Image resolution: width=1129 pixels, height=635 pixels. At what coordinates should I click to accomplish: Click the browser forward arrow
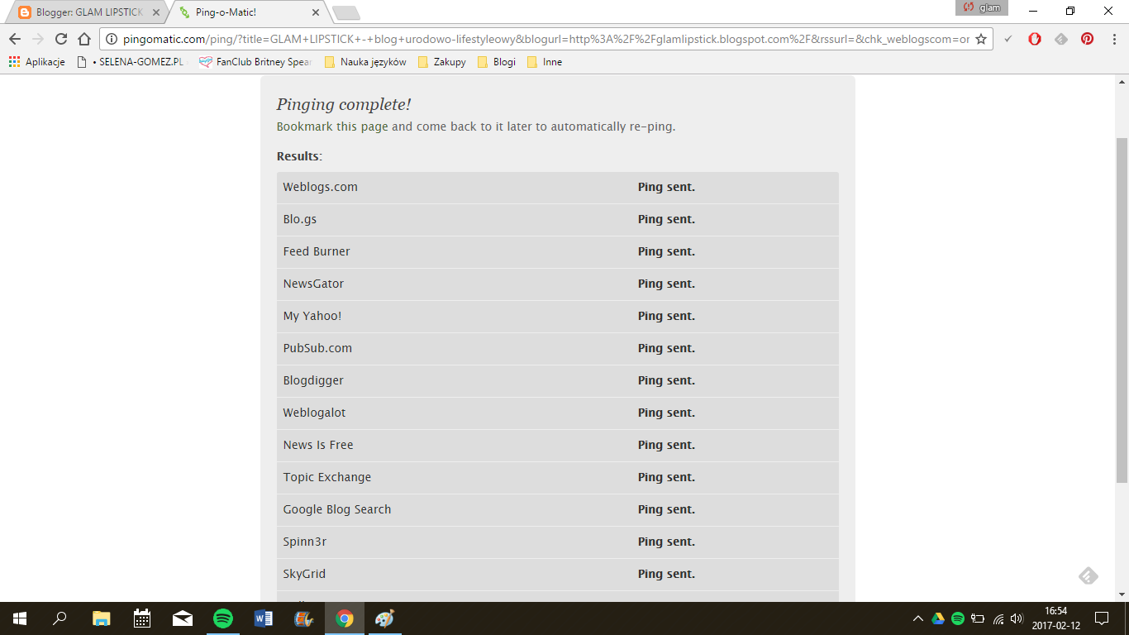tap(38, 39)
